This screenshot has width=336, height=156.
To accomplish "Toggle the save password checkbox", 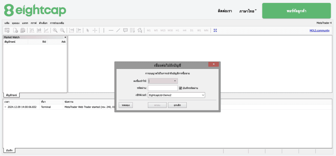I will coord(180,88).
